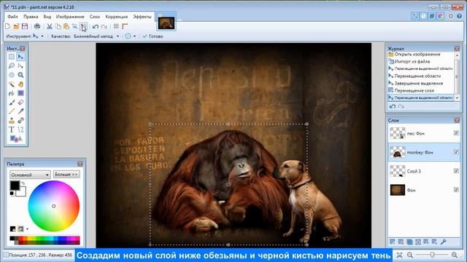Image resolution: width=467 pixels, height=262 pixels.
Task: Choose the Paint Bucket tool
Action: coord(12,93)
